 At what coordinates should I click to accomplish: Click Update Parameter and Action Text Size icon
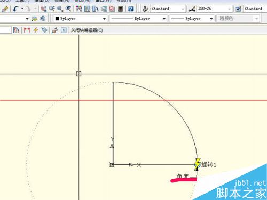coord(55,30)
